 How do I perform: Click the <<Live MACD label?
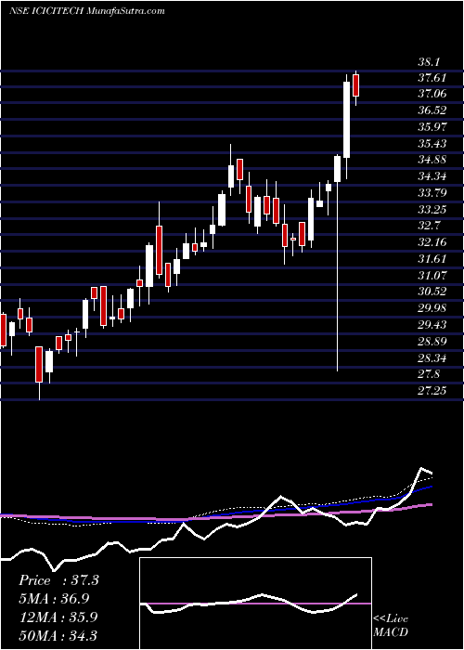(x=391, y=626)
